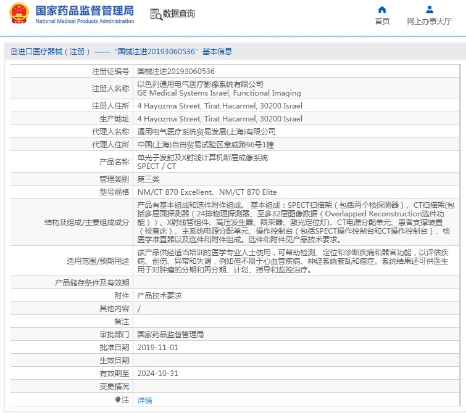Click the expiry date 2024-10-31
This screenshot has height=413, width=466.
pos(157,373)
